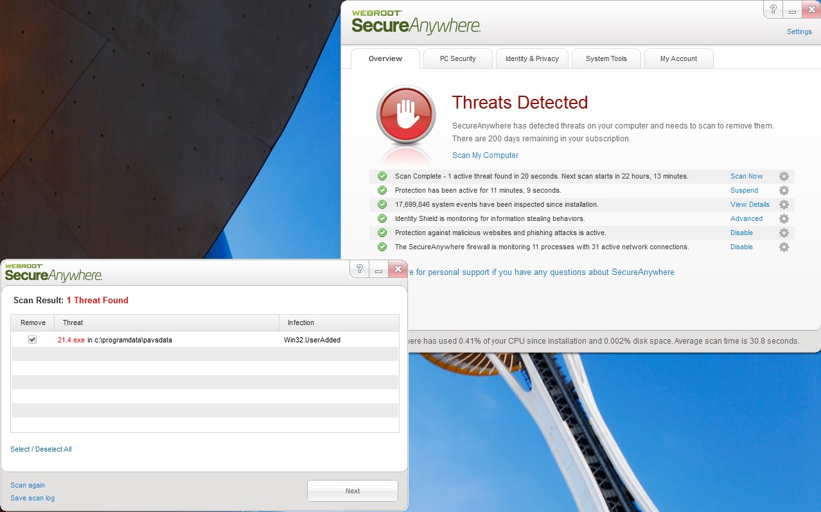Click View Details for system events
821x512 pixels.
point(750,204)
